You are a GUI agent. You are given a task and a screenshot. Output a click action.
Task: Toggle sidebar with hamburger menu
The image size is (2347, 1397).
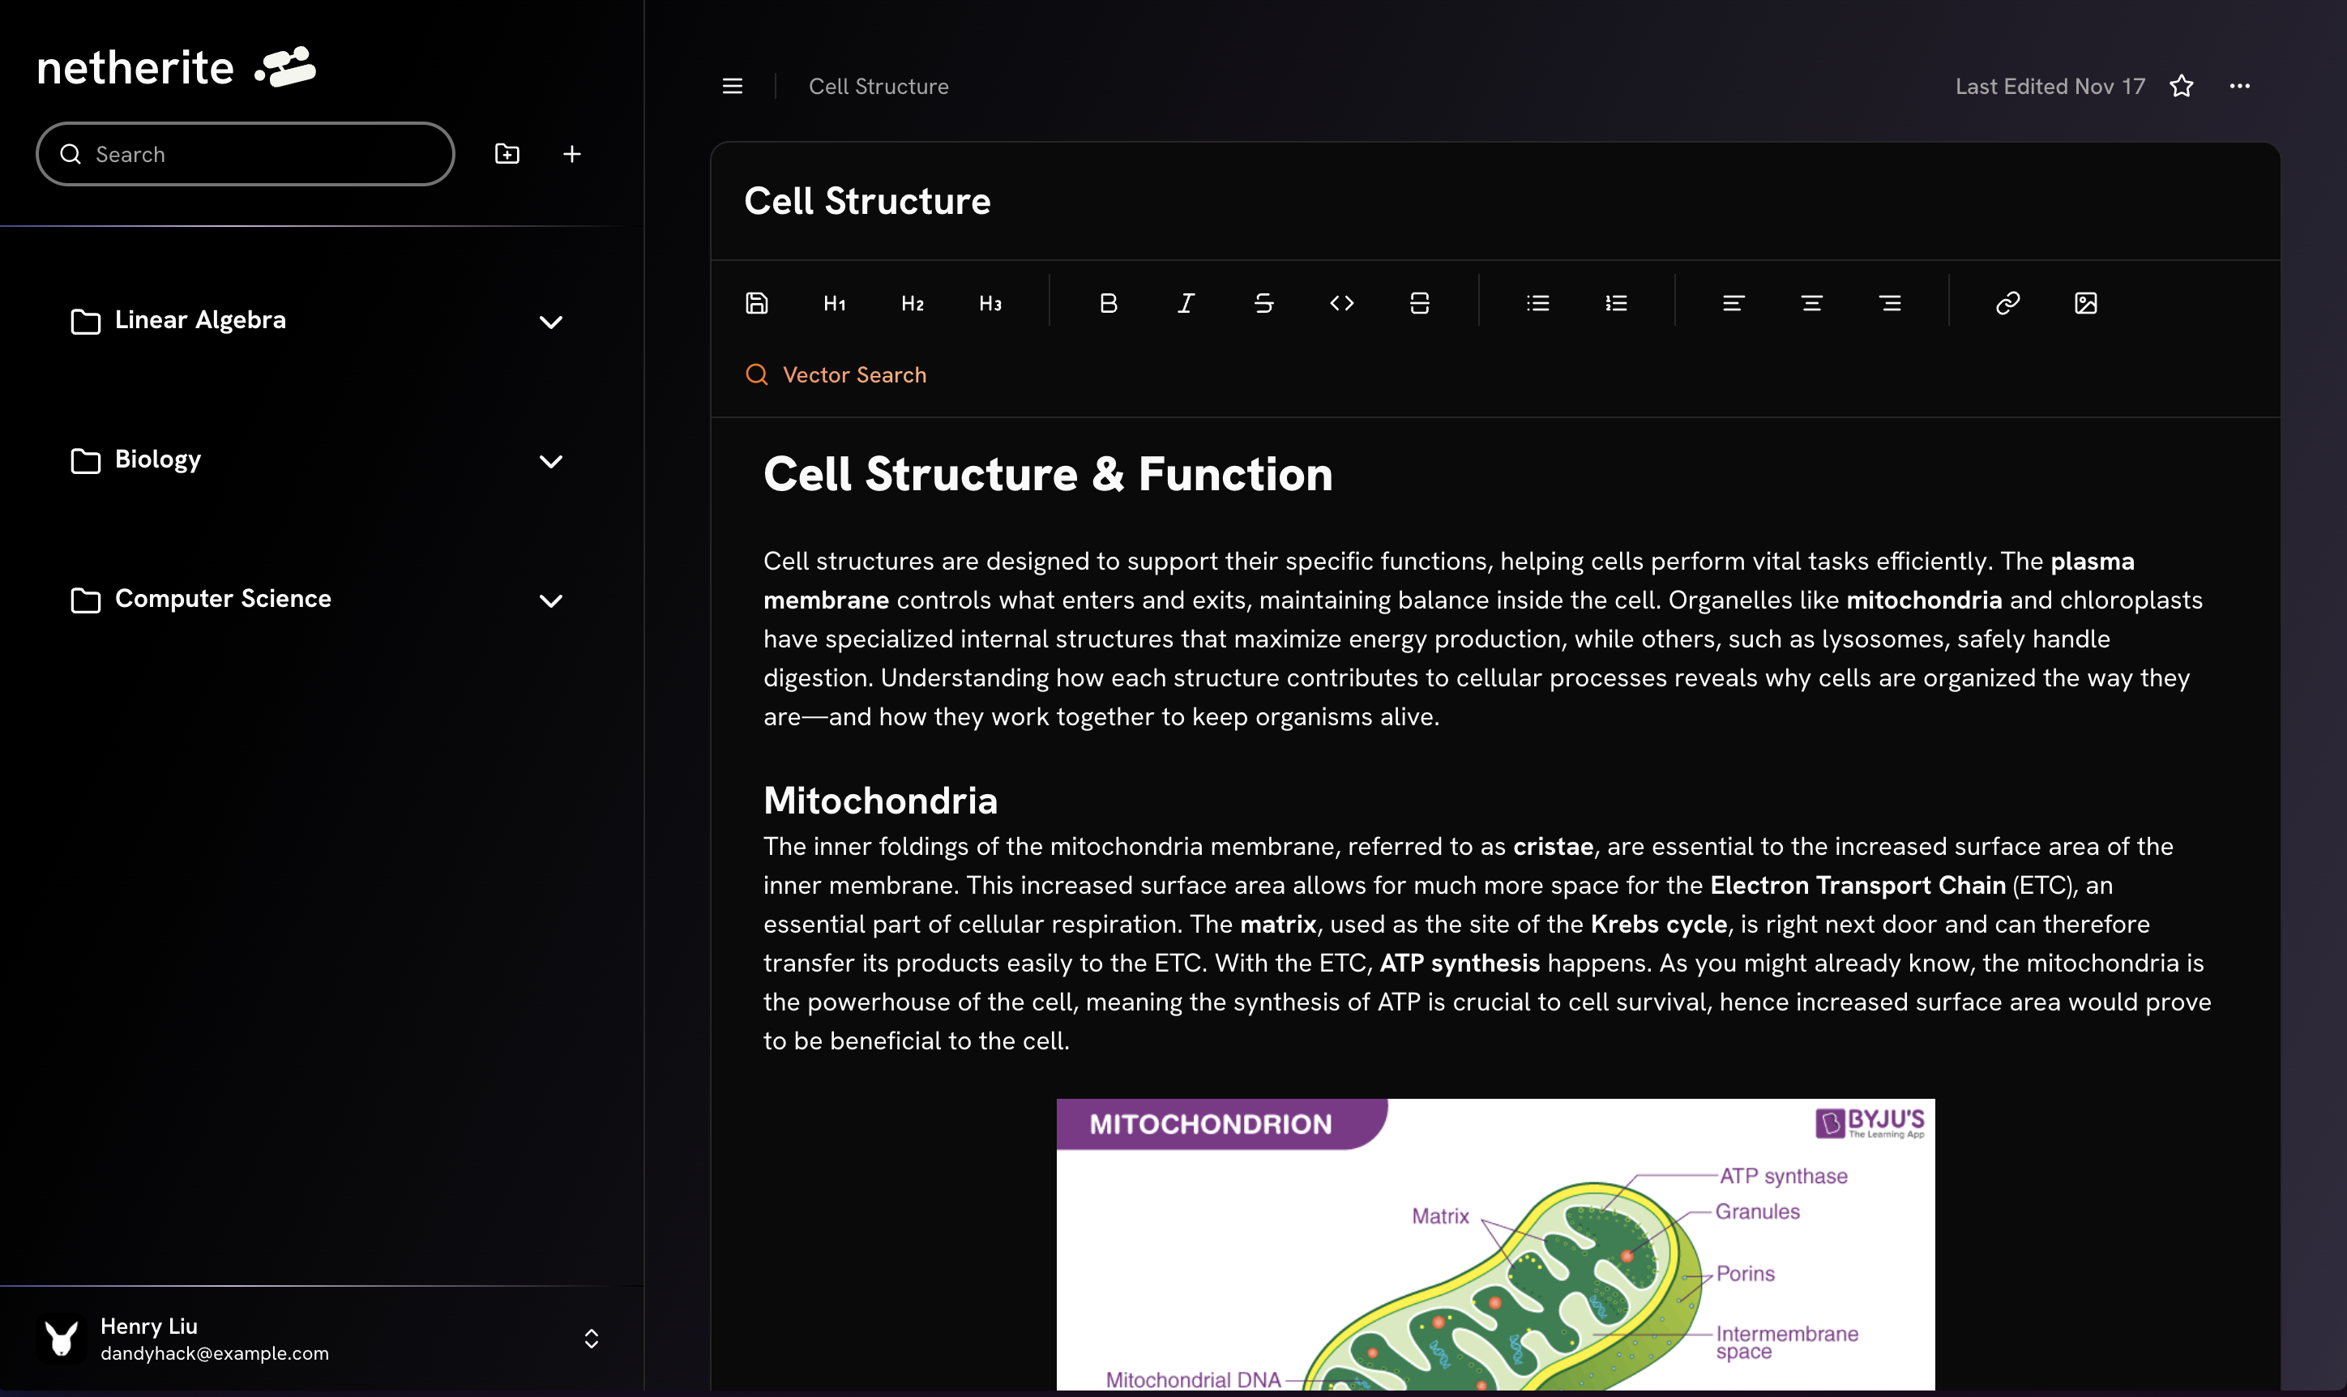pos(733,87)
